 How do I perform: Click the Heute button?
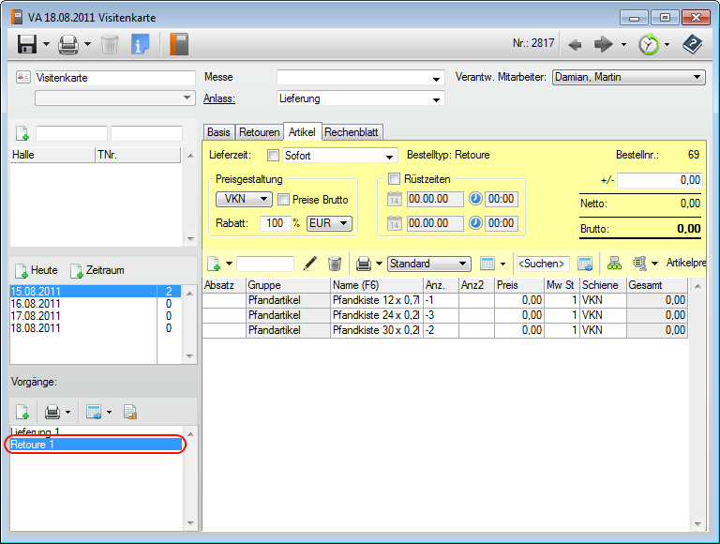tap(36, 270)
